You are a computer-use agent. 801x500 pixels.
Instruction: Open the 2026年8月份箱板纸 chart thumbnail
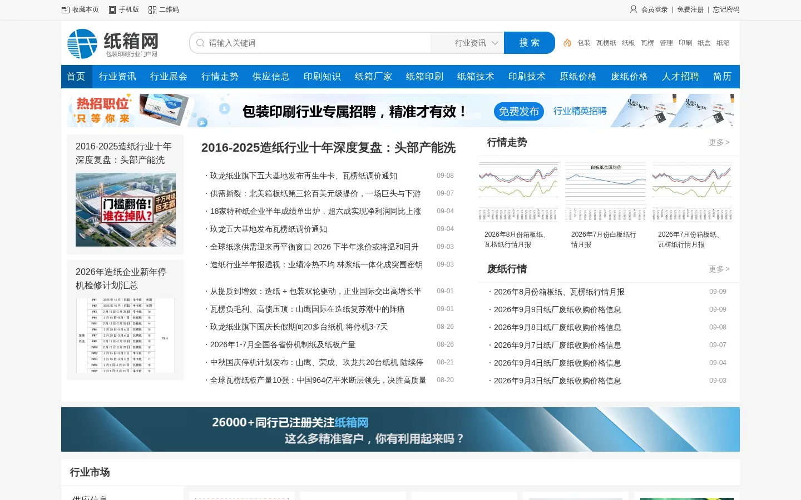(x=518, y=192)
